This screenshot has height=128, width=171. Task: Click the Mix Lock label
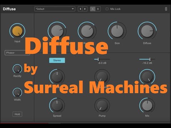115,9
